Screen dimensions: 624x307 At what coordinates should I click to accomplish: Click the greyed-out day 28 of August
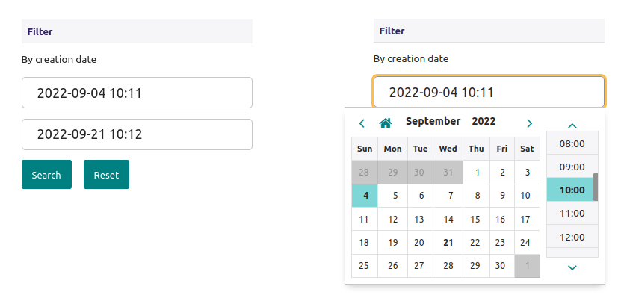(x=365, y=172)
